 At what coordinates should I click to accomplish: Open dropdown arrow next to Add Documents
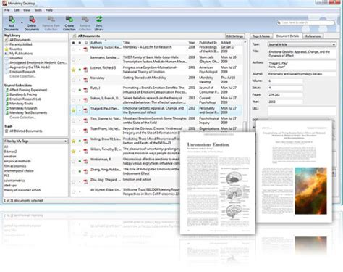[22, 22]
